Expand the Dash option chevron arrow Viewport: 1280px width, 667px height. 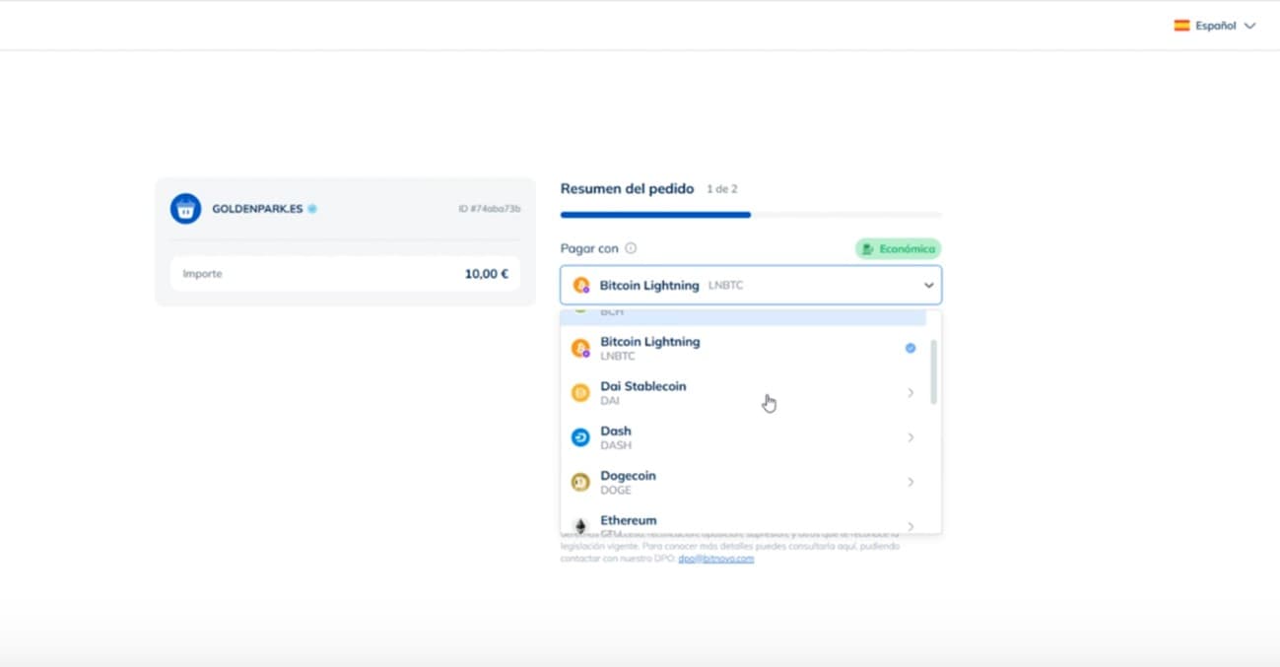tap(910, 437)
